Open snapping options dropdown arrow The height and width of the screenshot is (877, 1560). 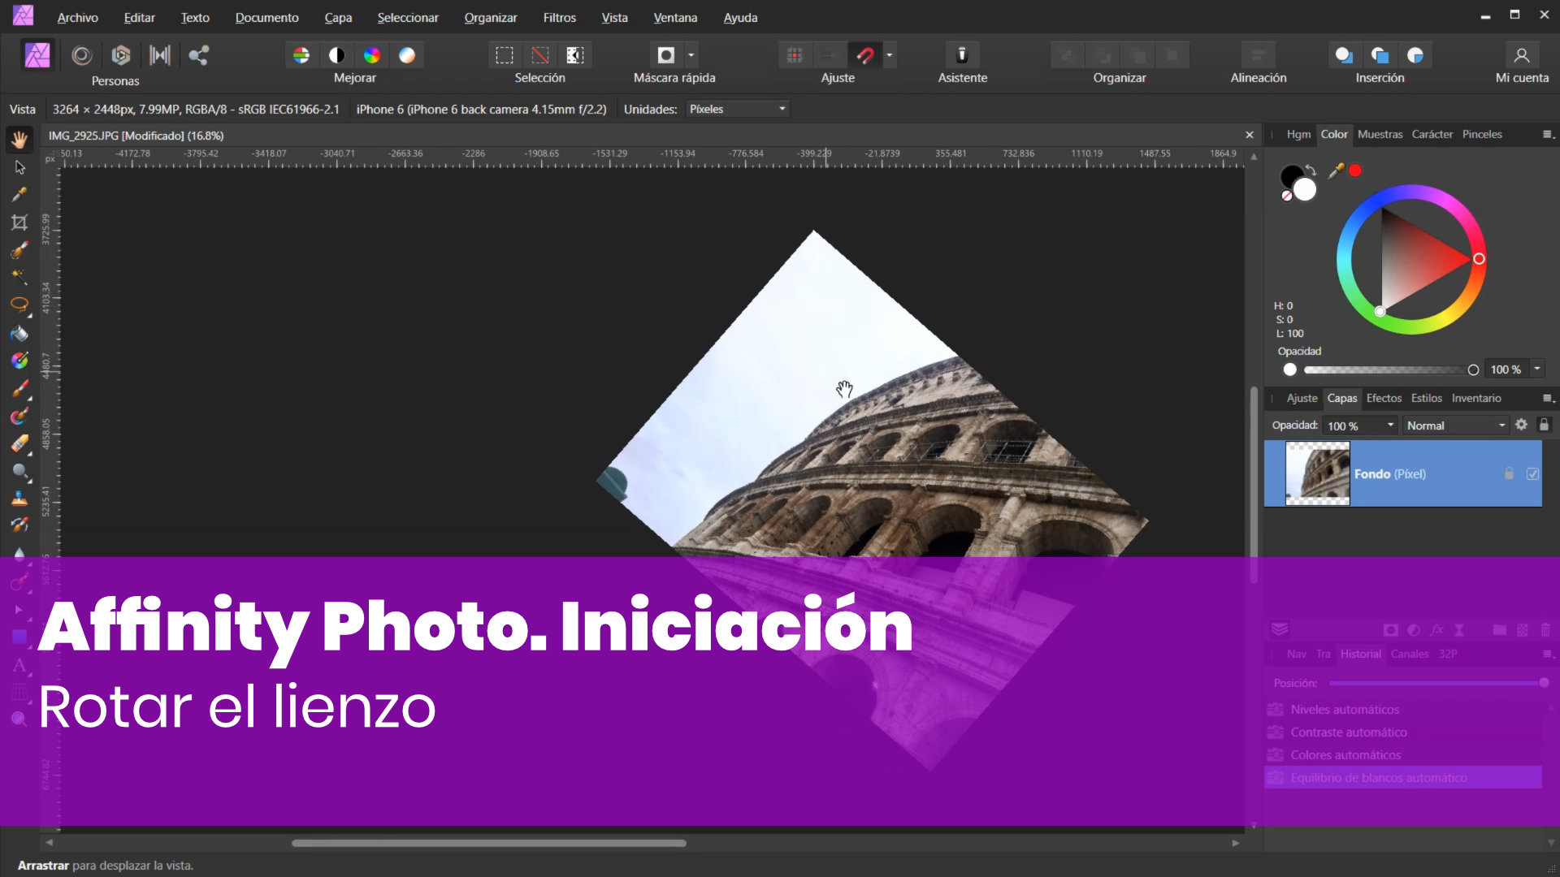pos(890,55)
